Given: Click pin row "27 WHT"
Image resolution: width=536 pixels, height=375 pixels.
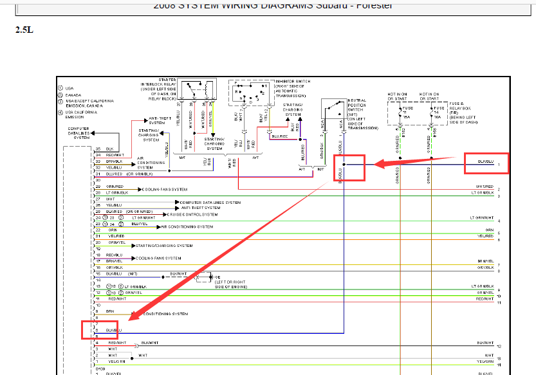Looking at the screenshot, I should pos(106,199).
